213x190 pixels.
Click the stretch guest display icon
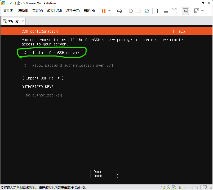(x=197, y=11)
